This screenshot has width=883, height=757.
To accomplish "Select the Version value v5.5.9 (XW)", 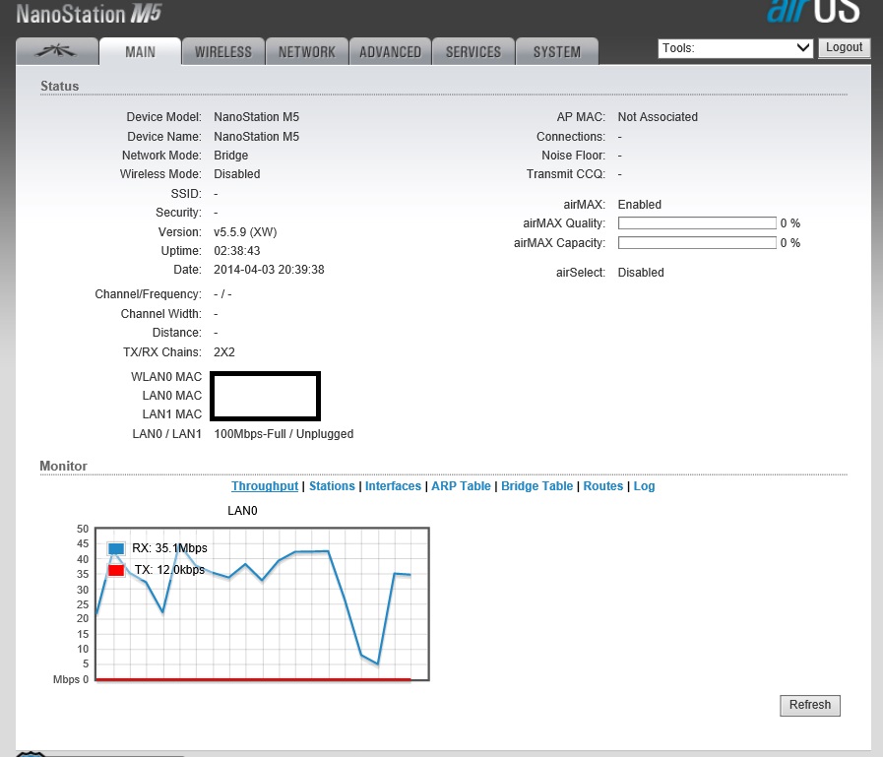I will tap(245, 232).
